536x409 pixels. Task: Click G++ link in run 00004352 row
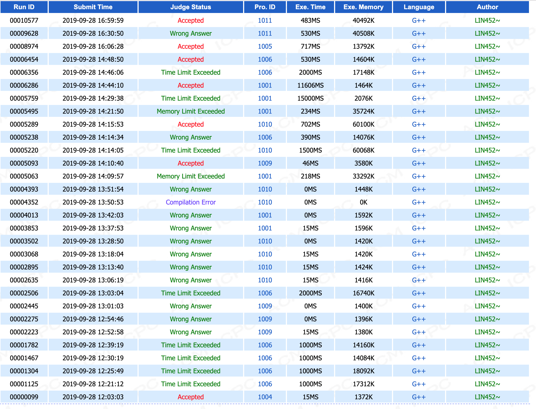[419, 202]
